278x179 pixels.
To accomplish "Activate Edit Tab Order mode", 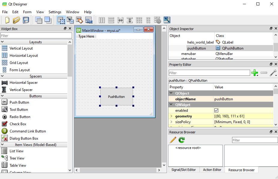I will (x=89, y=20).
